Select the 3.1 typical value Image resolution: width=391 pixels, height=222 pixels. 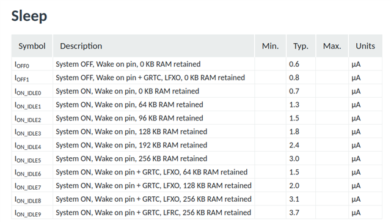(294, 199)
